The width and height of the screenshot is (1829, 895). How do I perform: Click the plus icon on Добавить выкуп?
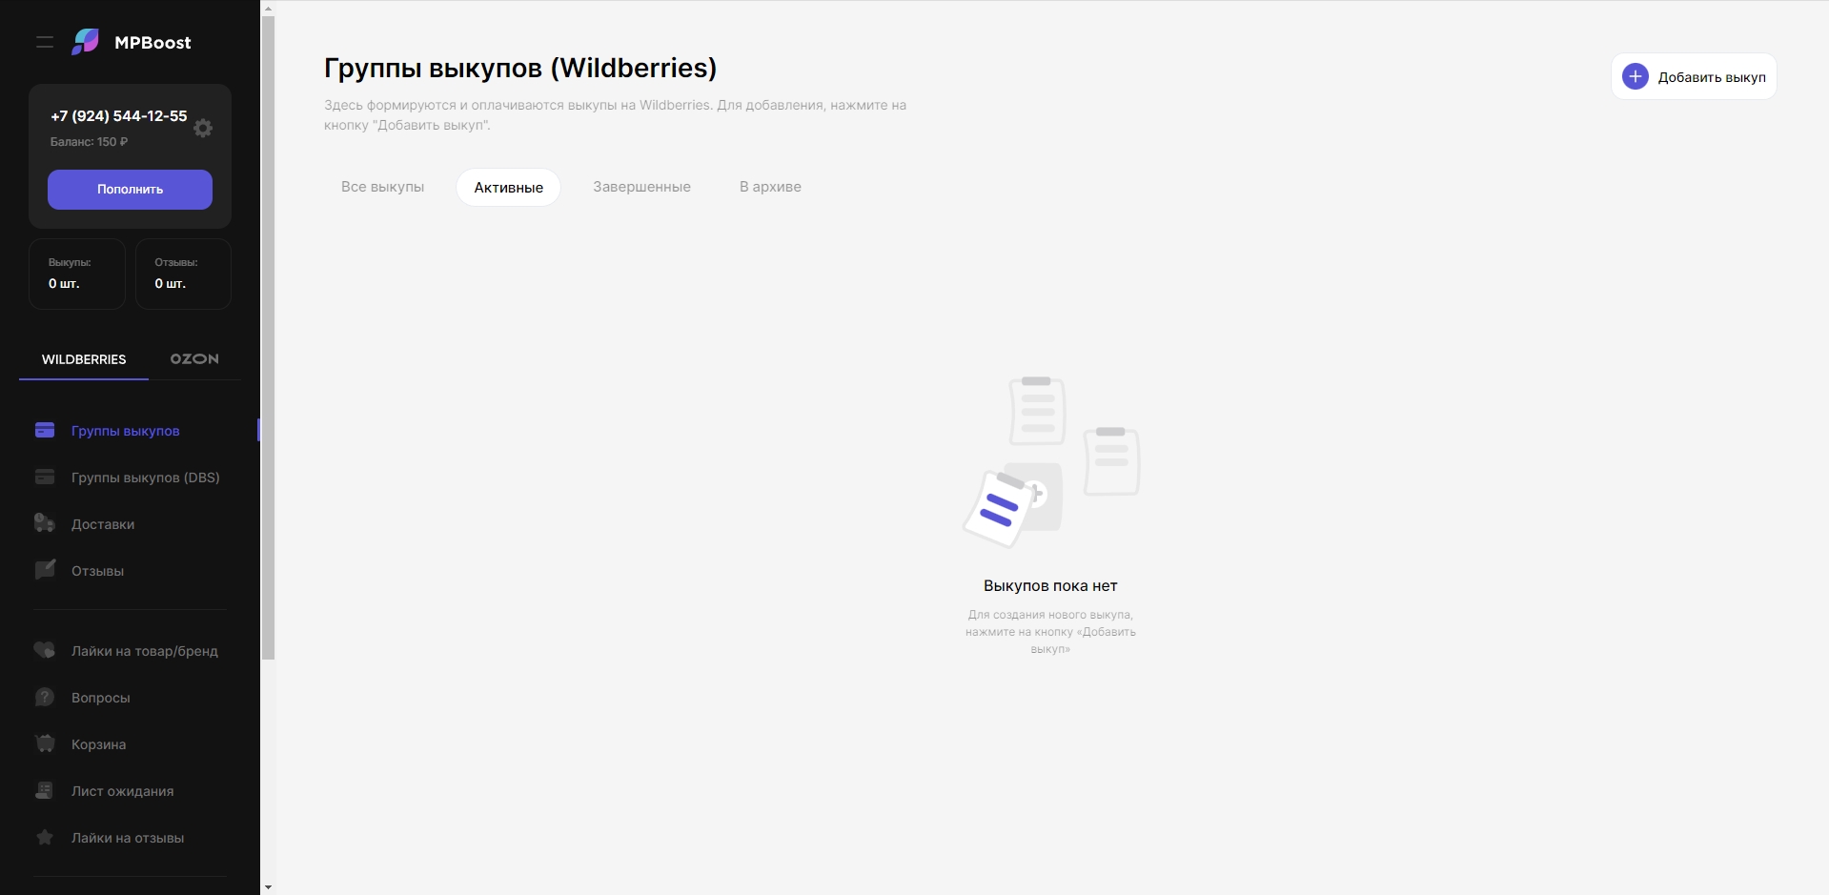tap(1636, 76)
